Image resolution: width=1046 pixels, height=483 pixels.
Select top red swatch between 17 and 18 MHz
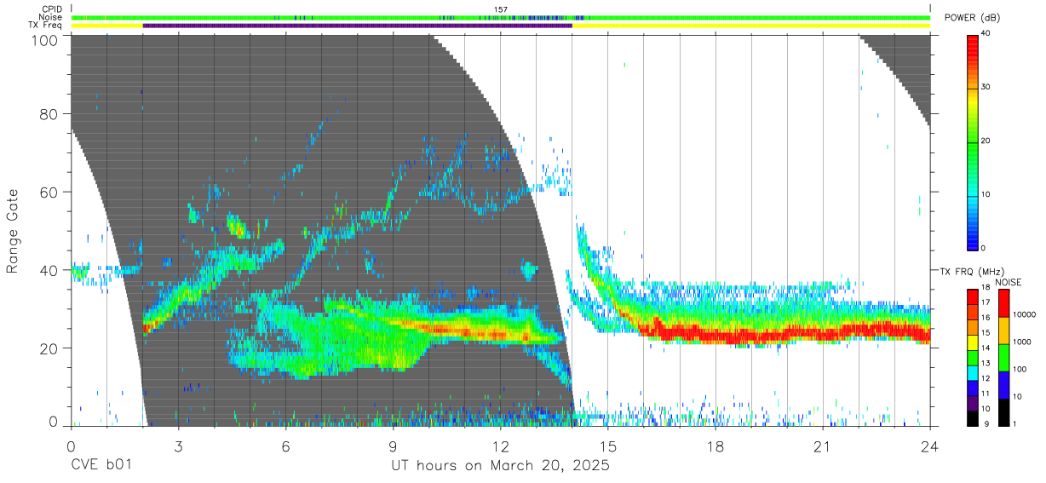974,296
